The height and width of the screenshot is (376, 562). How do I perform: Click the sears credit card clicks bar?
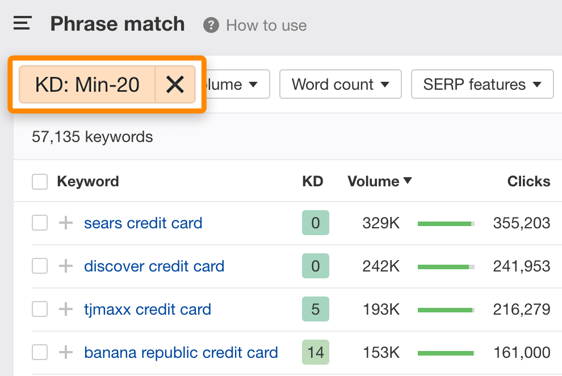point(446,224)
